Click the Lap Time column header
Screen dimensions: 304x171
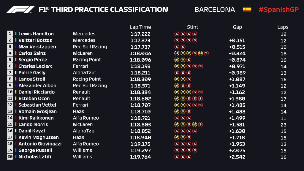tap(140, 27)
